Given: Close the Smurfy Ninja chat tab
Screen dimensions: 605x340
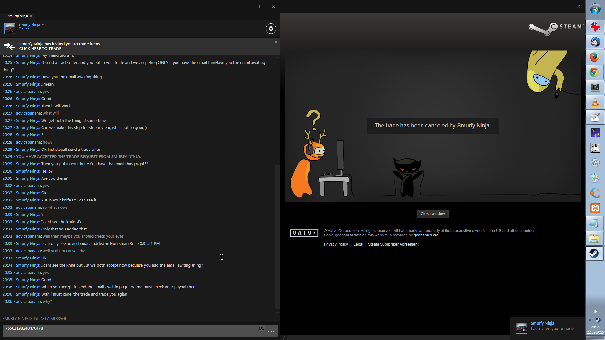Looking at the screenshot, I should pyautogui.click(x=31, y=16).
